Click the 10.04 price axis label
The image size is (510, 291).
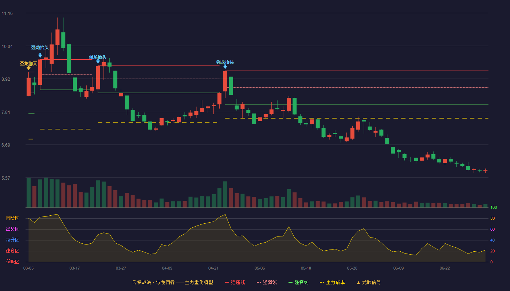[x=7, y=47]
